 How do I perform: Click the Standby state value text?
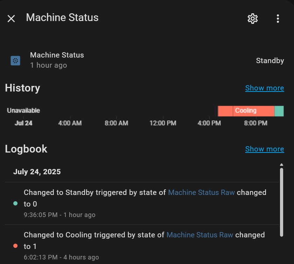(269, 61)
